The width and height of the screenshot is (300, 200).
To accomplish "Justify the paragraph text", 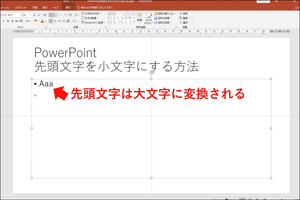I will [63, 21].
